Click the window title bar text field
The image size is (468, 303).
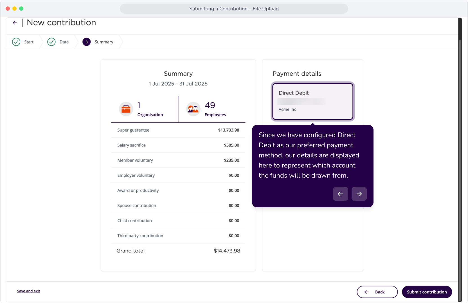click(234, 9)
